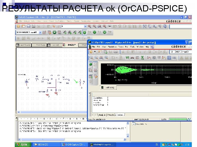The height and width of the screenshot is (147, 197).
Task: Switch to SCHEMATIC1-man01 PSpice taskbar button
Action: [102, 145]
